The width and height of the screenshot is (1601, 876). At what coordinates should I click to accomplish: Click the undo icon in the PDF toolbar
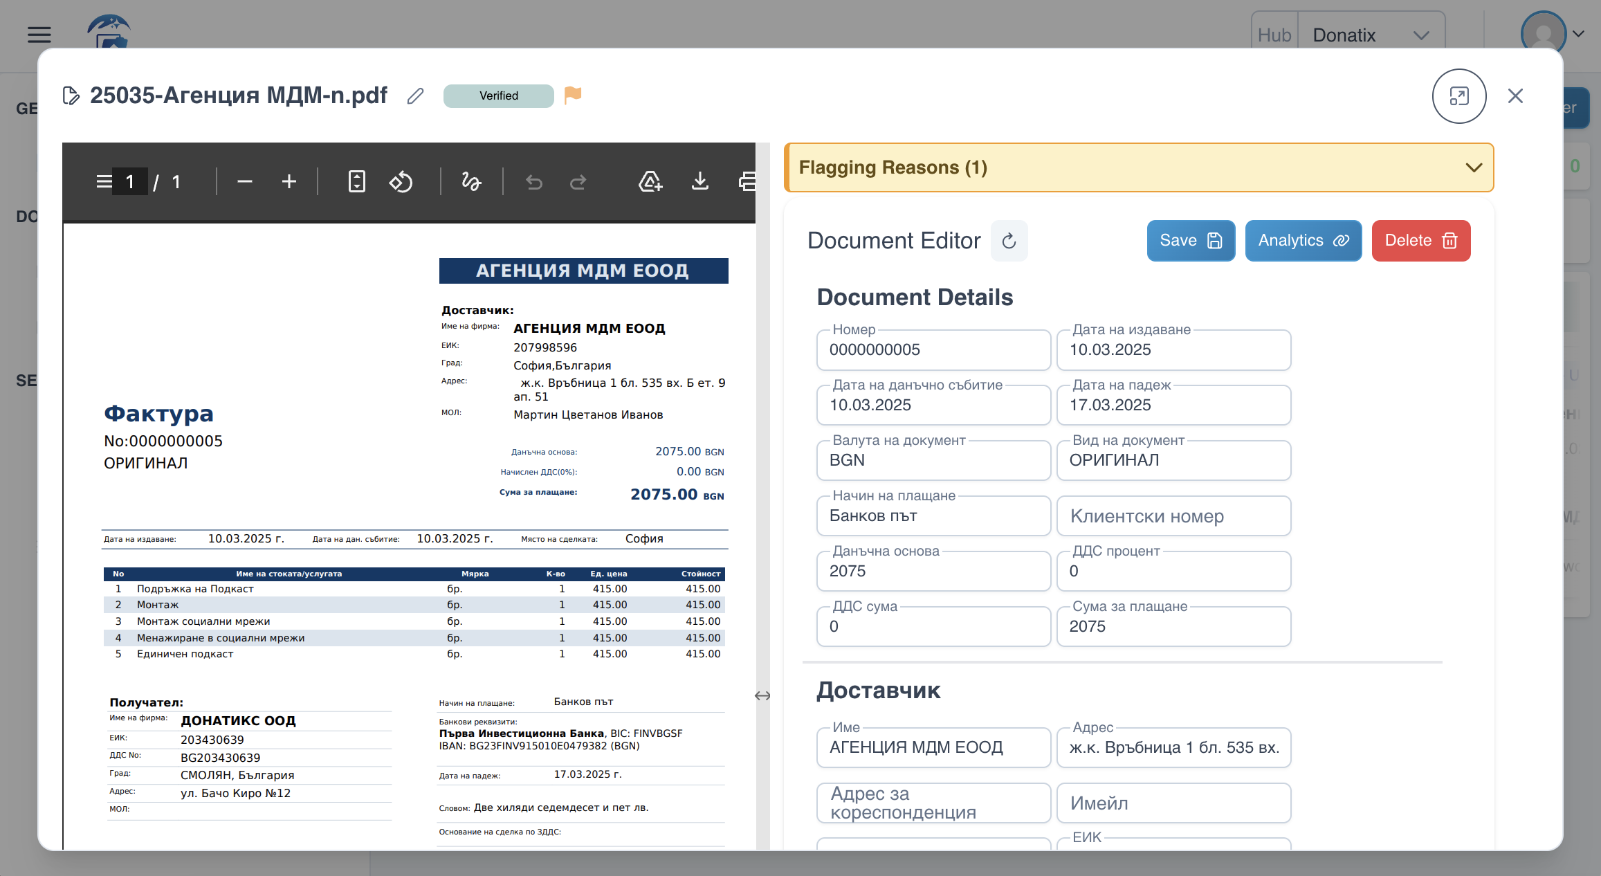tap(533, 181)
